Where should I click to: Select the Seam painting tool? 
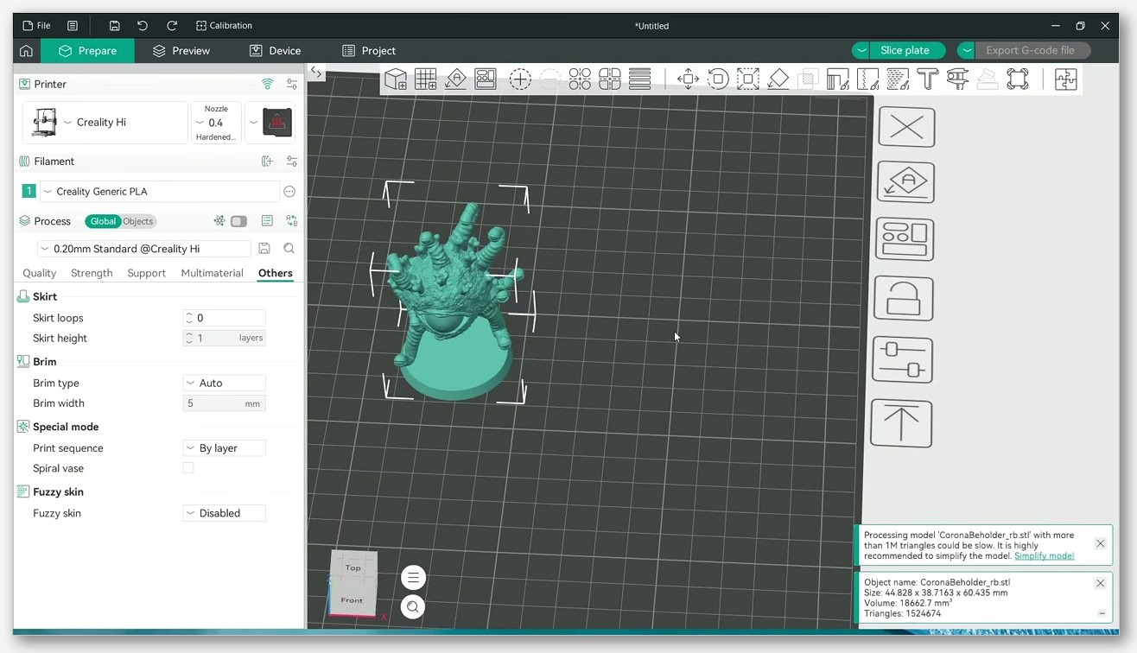click(867, 79)
